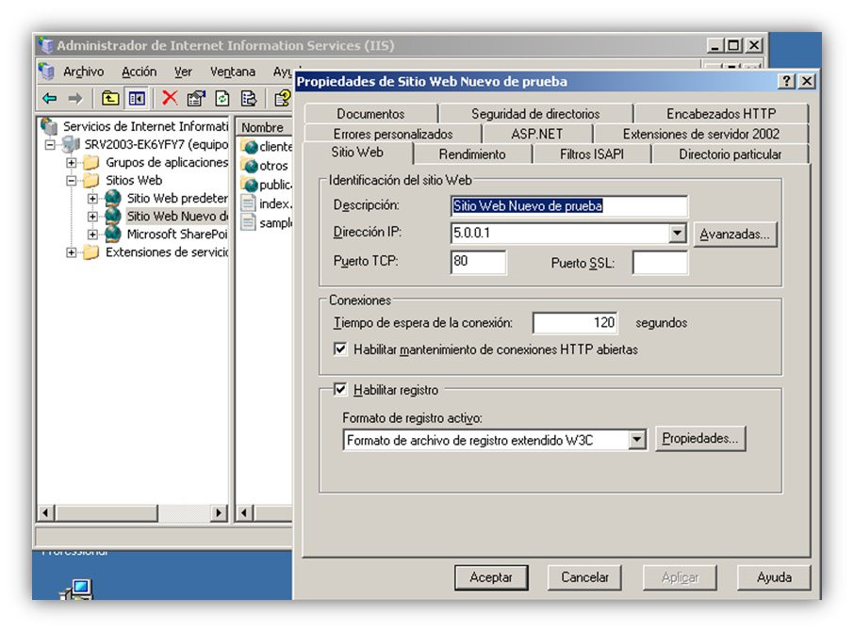Click into the Puerto TCP field
854x632 pixels.
click(478, 261)
